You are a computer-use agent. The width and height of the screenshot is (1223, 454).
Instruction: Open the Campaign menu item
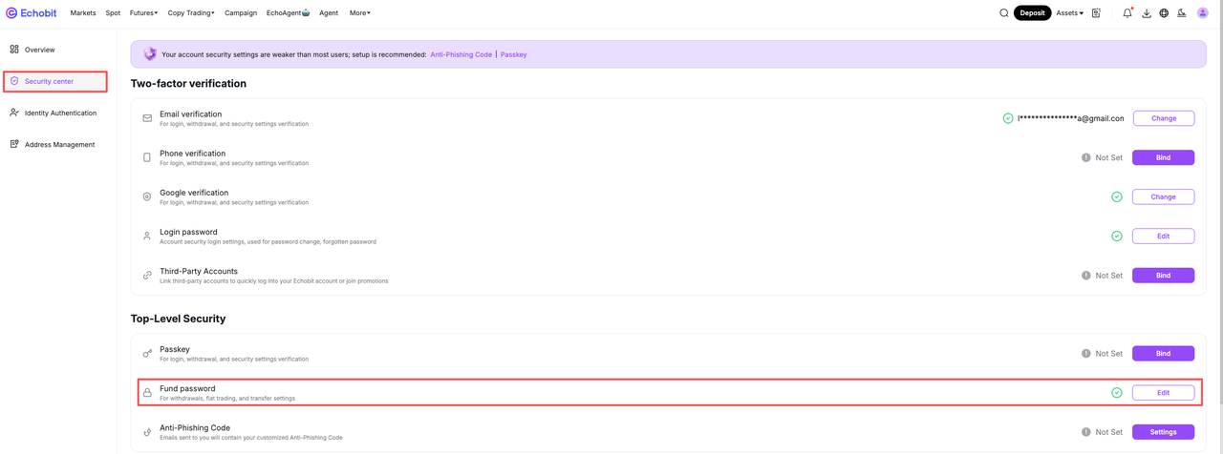[241, 13]
